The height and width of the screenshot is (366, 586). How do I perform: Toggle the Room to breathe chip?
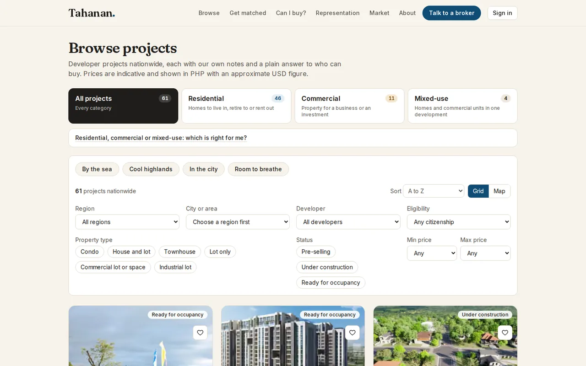click(258, 169)
